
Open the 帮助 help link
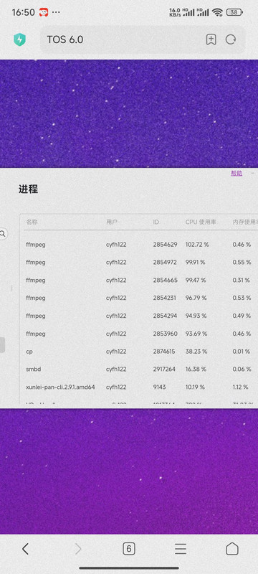coord(236,173)
